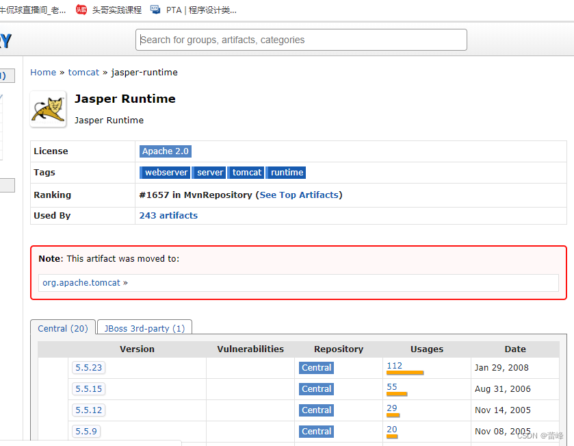
Task: Select the runtime tag
Action: click(286, 172)
